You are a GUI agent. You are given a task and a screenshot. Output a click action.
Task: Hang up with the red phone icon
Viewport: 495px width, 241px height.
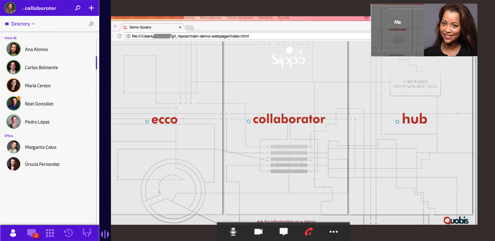(309, 232)
